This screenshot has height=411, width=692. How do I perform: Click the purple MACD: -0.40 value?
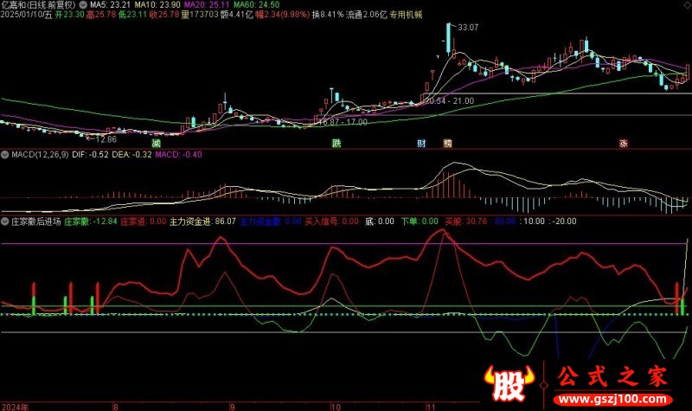(x=179, y=155)
